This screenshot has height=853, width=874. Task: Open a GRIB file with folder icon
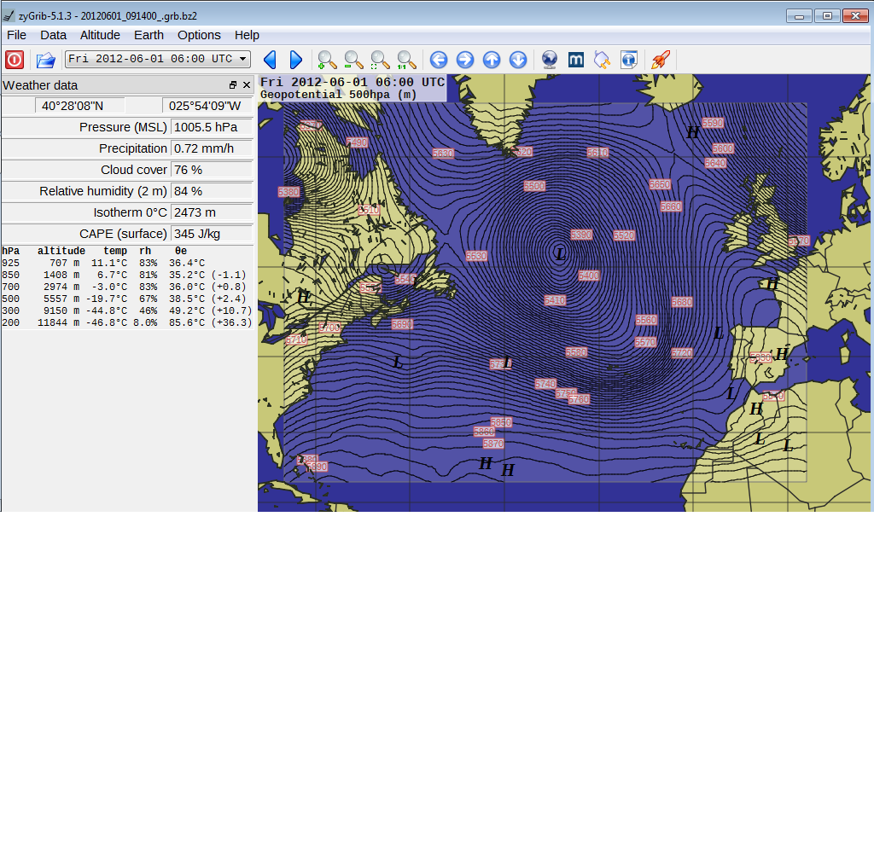45,60
